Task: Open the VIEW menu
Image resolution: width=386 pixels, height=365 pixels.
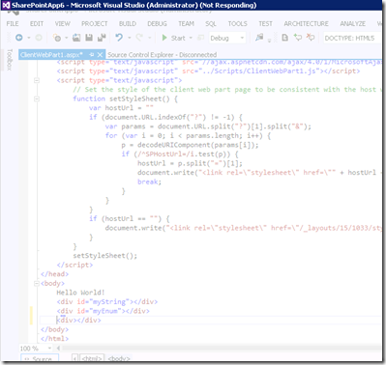Action: point(62,23)
